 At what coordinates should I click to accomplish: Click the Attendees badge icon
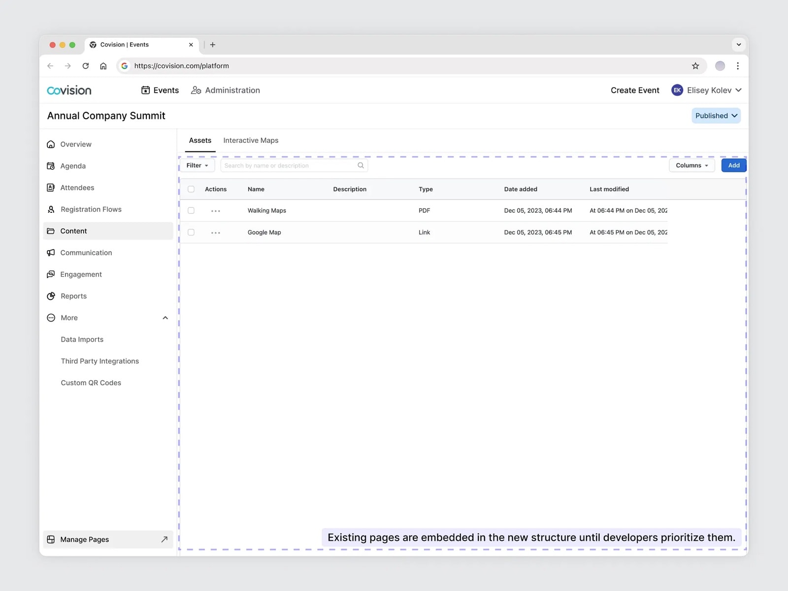click(51, 188)
